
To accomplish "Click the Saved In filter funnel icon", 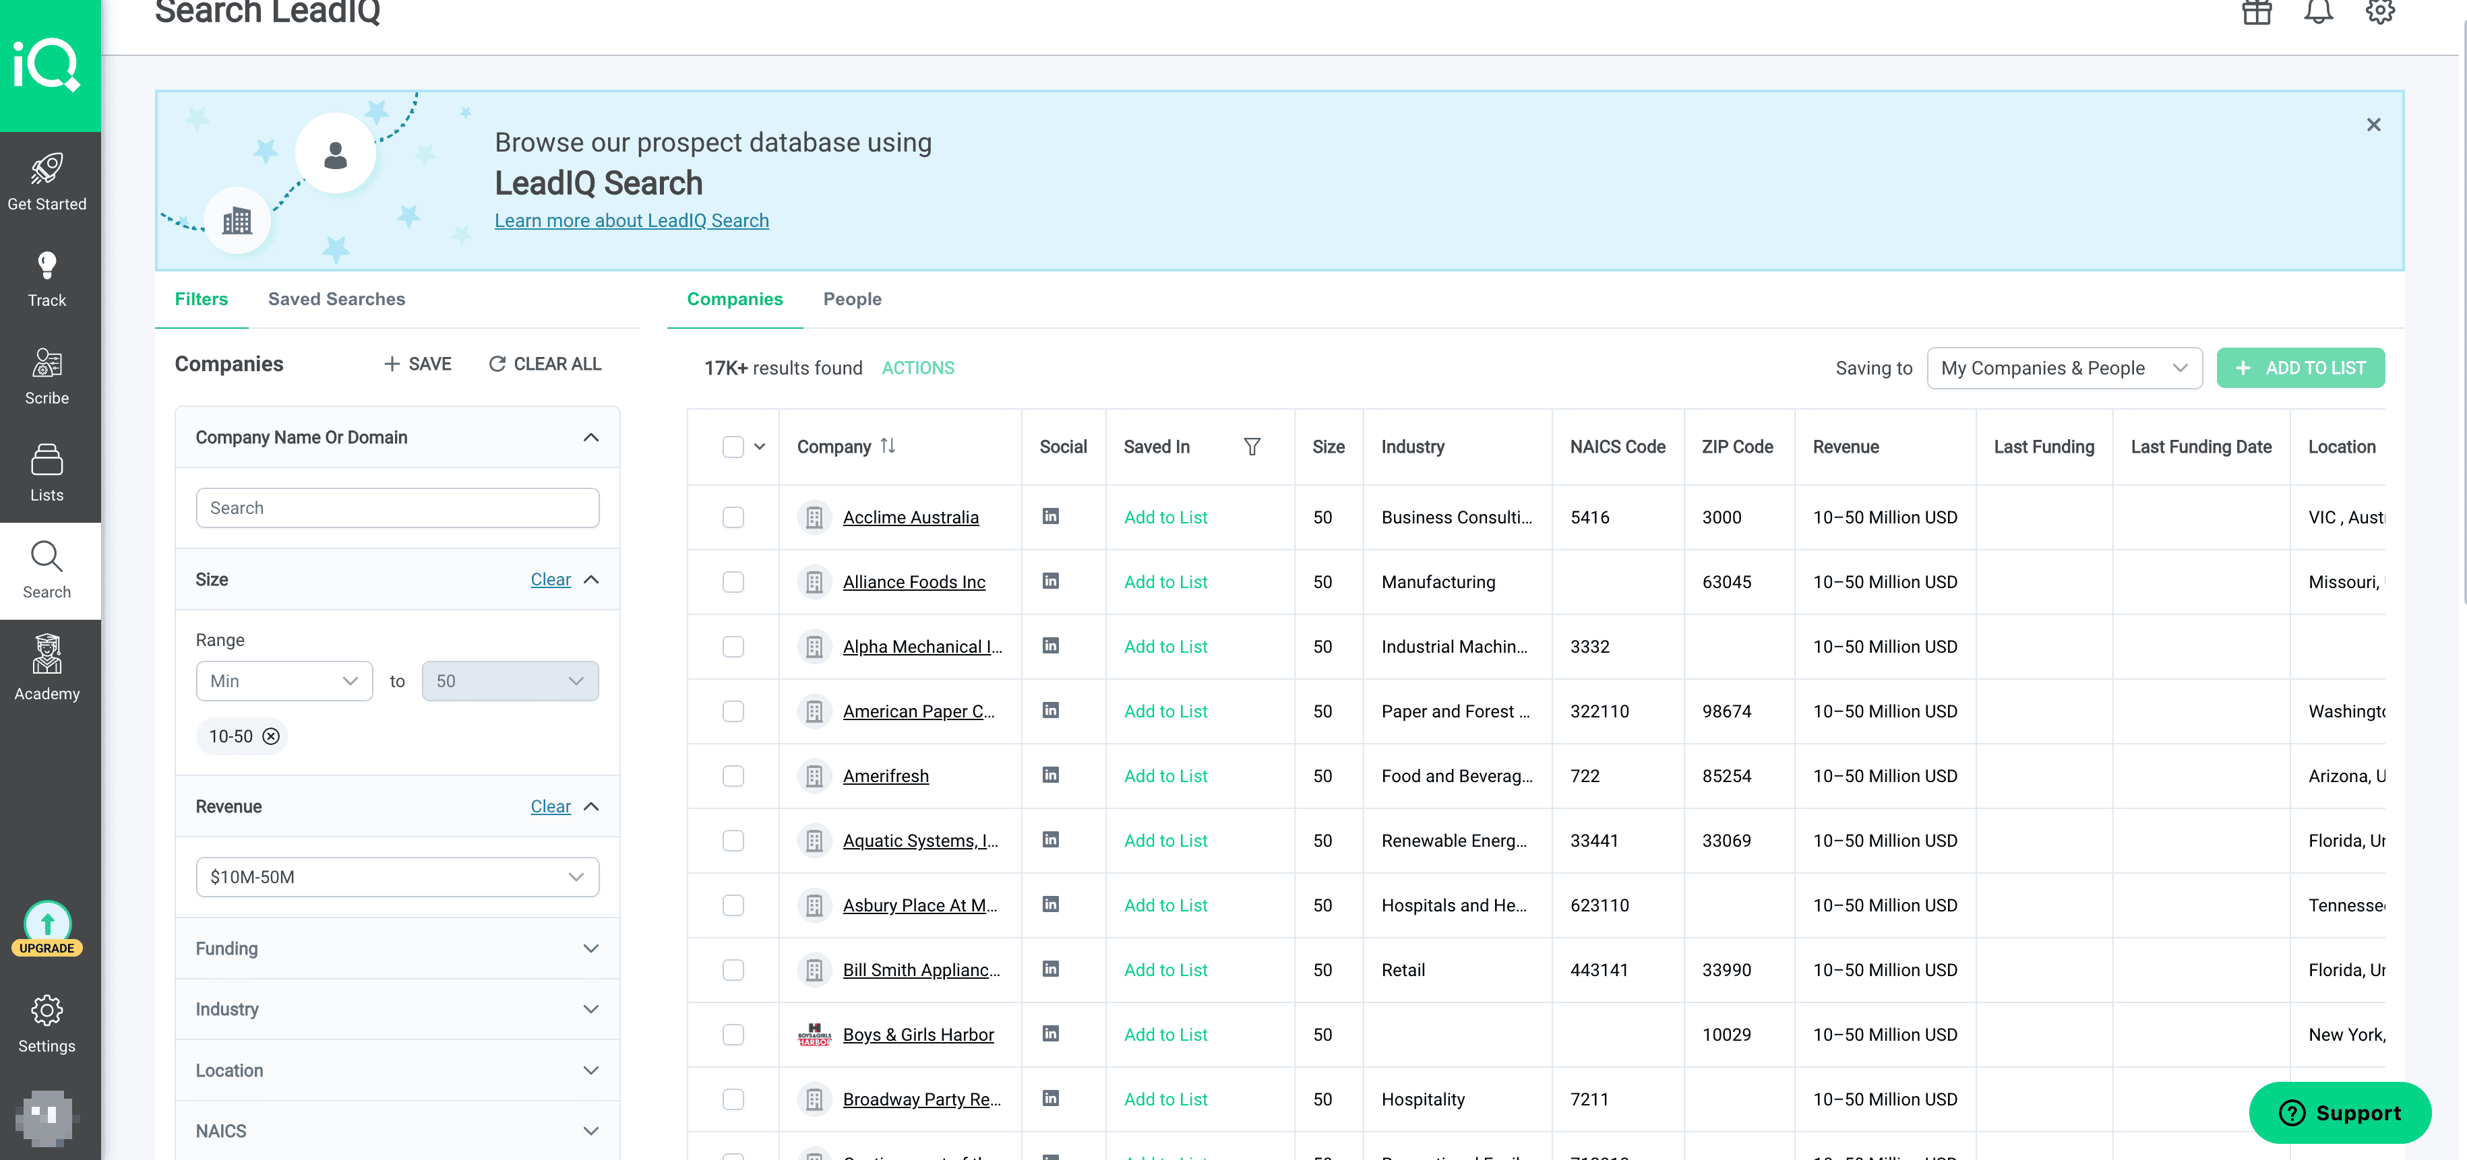I will point(1252,446).
